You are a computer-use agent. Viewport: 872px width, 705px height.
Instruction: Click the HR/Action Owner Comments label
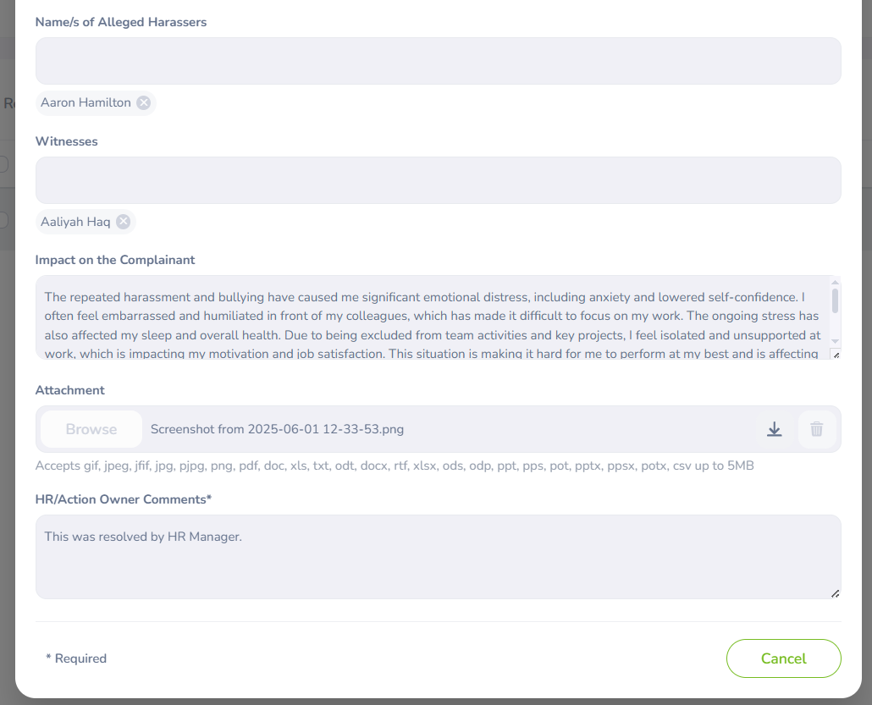(123, 499)
